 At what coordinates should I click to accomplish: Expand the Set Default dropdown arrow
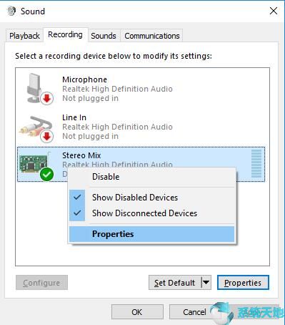click(x=206, y=283)
